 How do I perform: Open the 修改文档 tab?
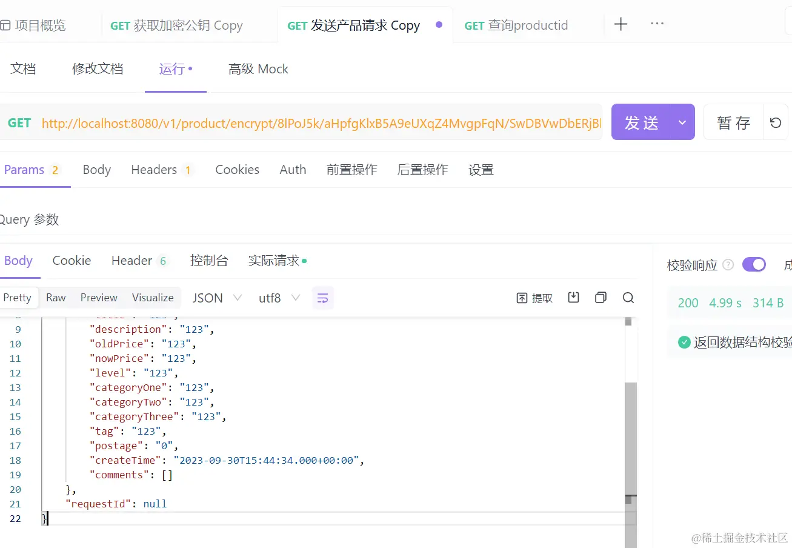[98, 68]
